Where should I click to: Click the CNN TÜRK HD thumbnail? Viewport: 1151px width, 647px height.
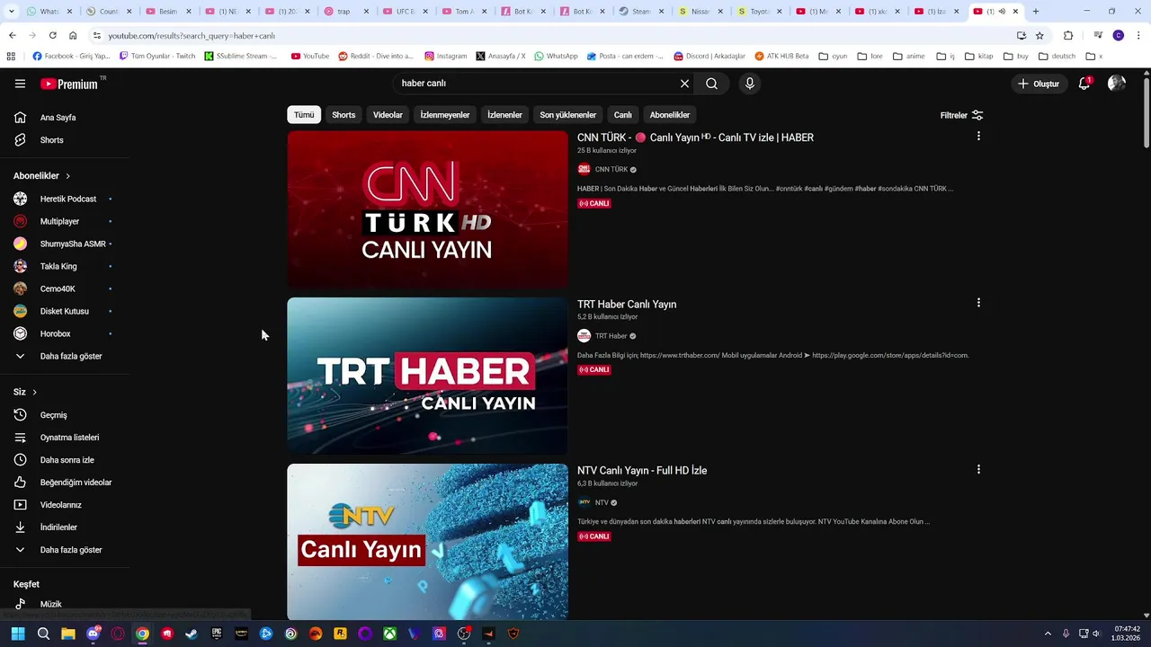click(427, 209)
